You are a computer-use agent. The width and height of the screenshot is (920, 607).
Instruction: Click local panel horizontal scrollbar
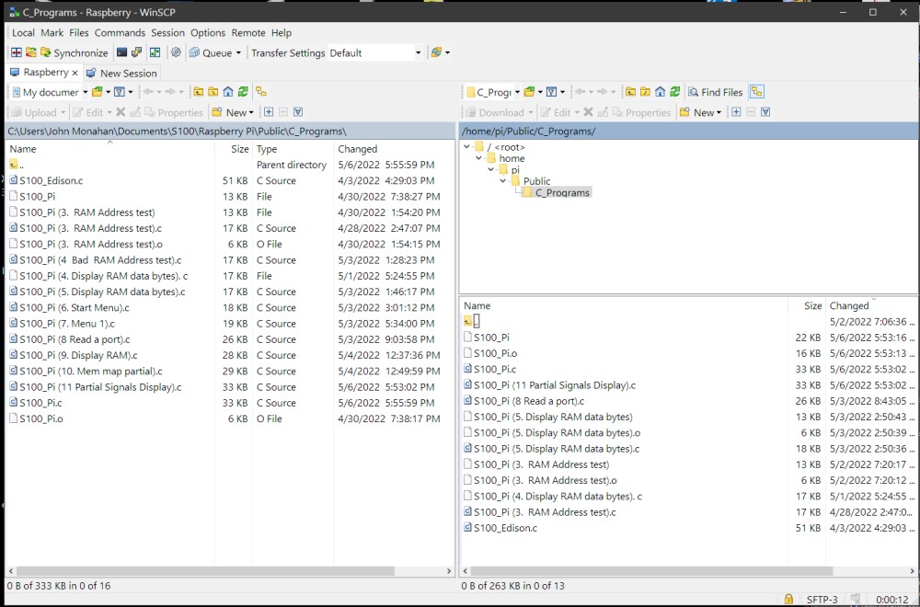[205, 570]
